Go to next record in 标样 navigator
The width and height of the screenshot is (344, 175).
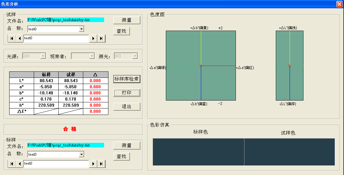(x=93, y=164)
